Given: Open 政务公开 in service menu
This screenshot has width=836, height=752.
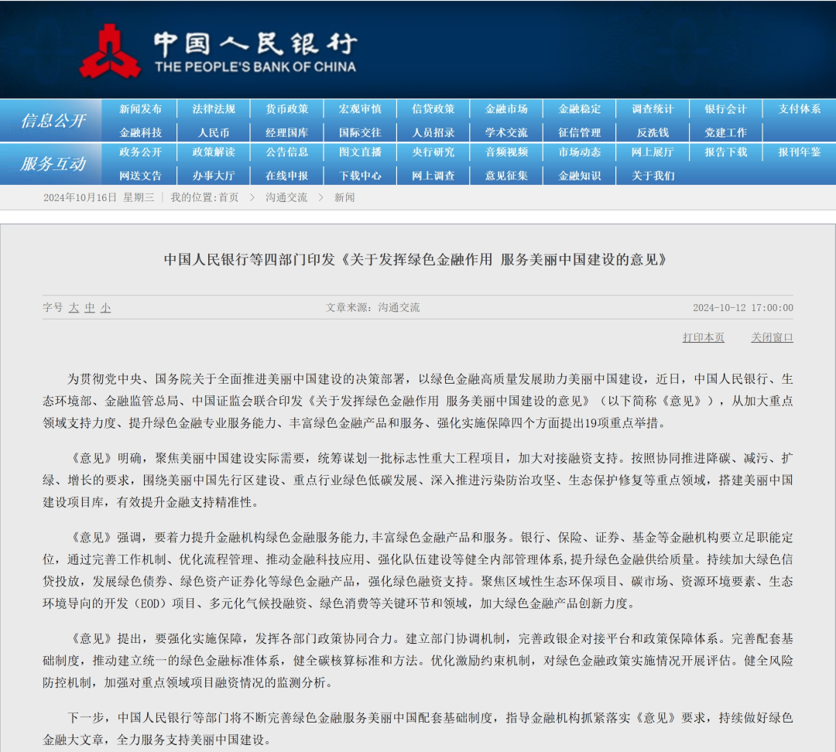Looking at the screenshot, I should tap(140, 152).
